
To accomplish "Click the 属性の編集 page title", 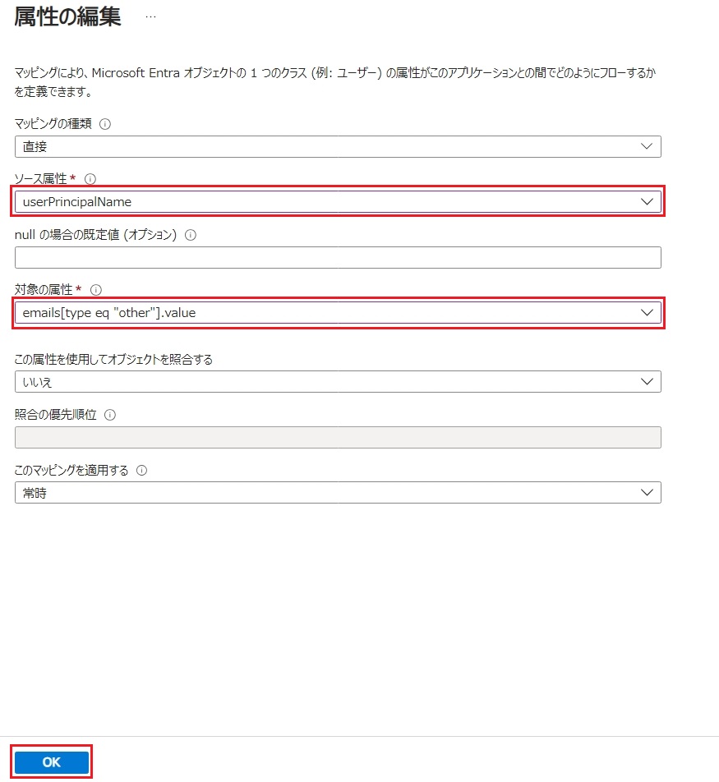I will [67, 18].
